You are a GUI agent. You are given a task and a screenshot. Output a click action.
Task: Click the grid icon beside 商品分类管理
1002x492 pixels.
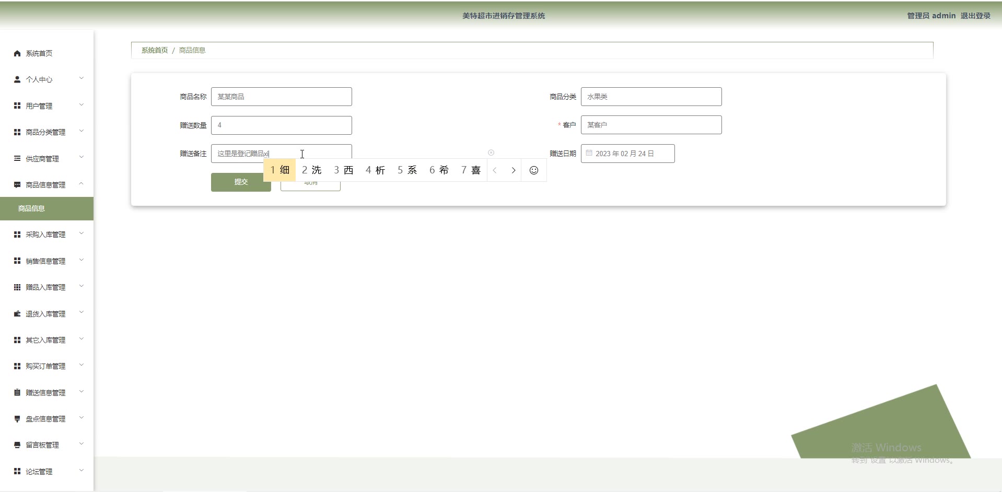coord(17,132)
